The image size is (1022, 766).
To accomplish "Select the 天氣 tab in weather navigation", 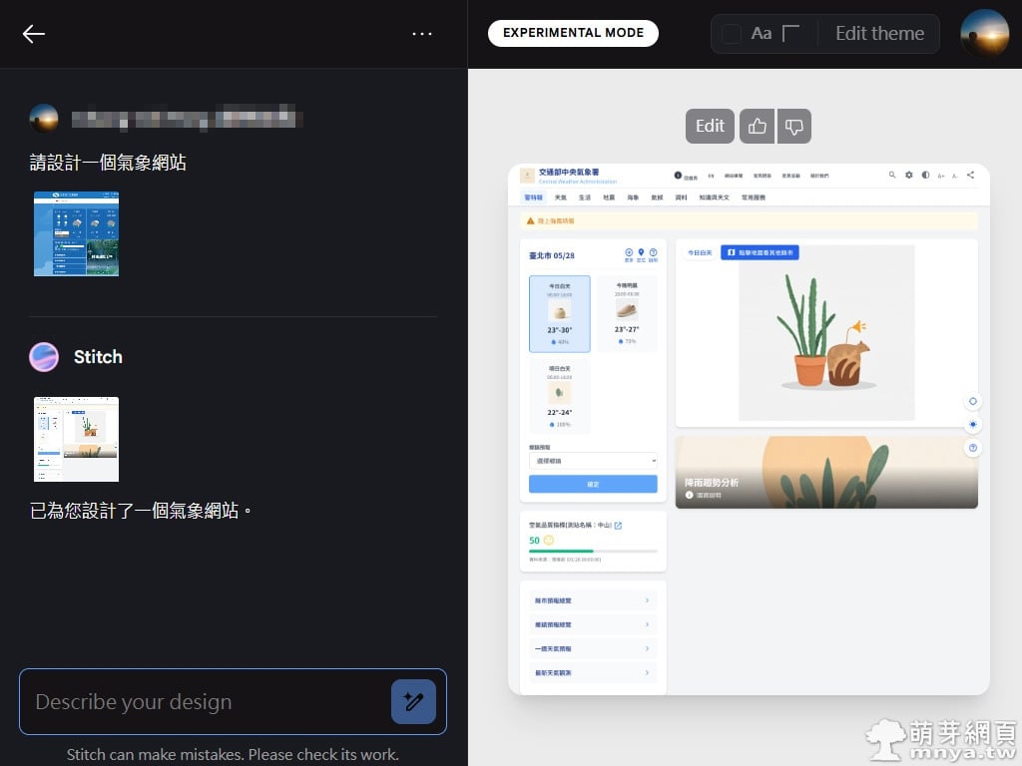I will click(560, 197).
